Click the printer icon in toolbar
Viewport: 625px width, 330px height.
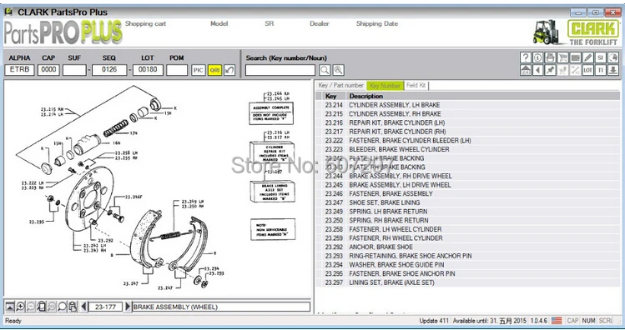[x=551, y=57]
